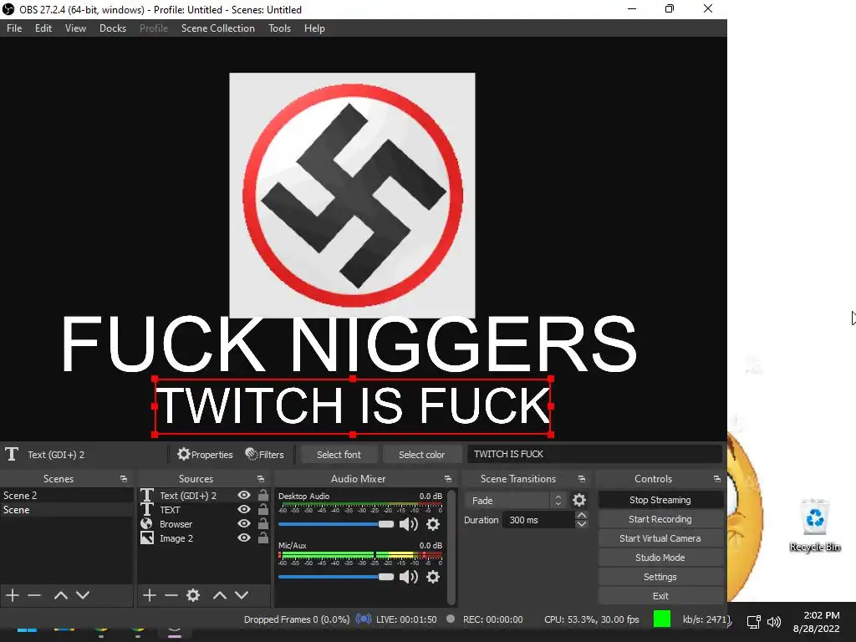Lock the Image 2 source

pos(263,538)
